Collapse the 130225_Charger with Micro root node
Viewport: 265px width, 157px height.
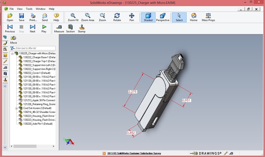12,54
